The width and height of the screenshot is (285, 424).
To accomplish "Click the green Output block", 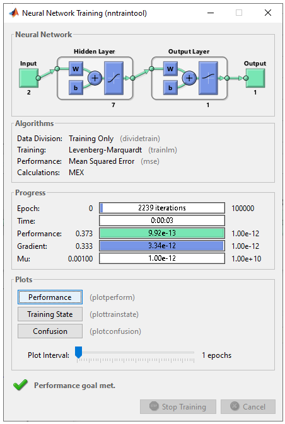I will pyautogui.click(x=255, y=78).
